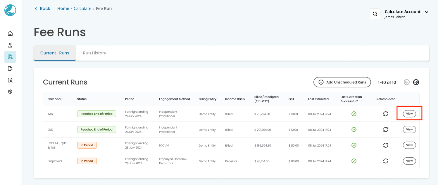Image resolution: width=438 pixels, height=185 pixels.
Task: Click Reached End of Period badge for TAS
Action: point(96,114)
